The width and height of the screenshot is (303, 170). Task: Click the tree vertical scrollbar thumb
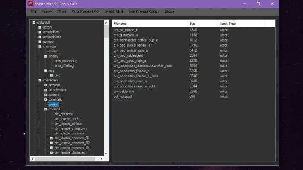(x=106, y=31)
